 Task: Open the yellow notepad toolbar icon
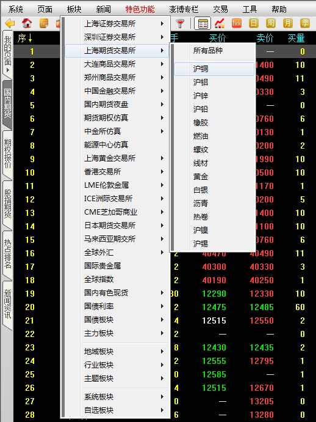[x=44, y=23]
